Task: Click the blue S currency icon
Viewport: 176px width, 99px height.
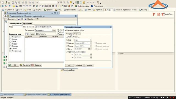Action: coord(16,6)
